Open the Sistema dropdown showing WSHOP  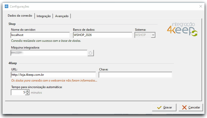(x=153, y=35)
